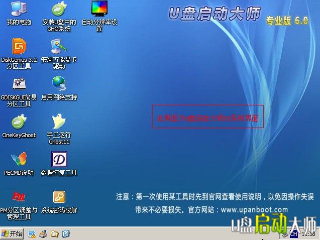
Task: Switch input language via CH indicator
Action: [x=293, y=234]
